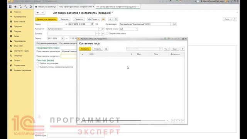Image resolution: width=247 pixels, height=139 pixels.
Task: Open Отчеты section in sidebar
Action: pyautogui.click(x=17, y=61)
